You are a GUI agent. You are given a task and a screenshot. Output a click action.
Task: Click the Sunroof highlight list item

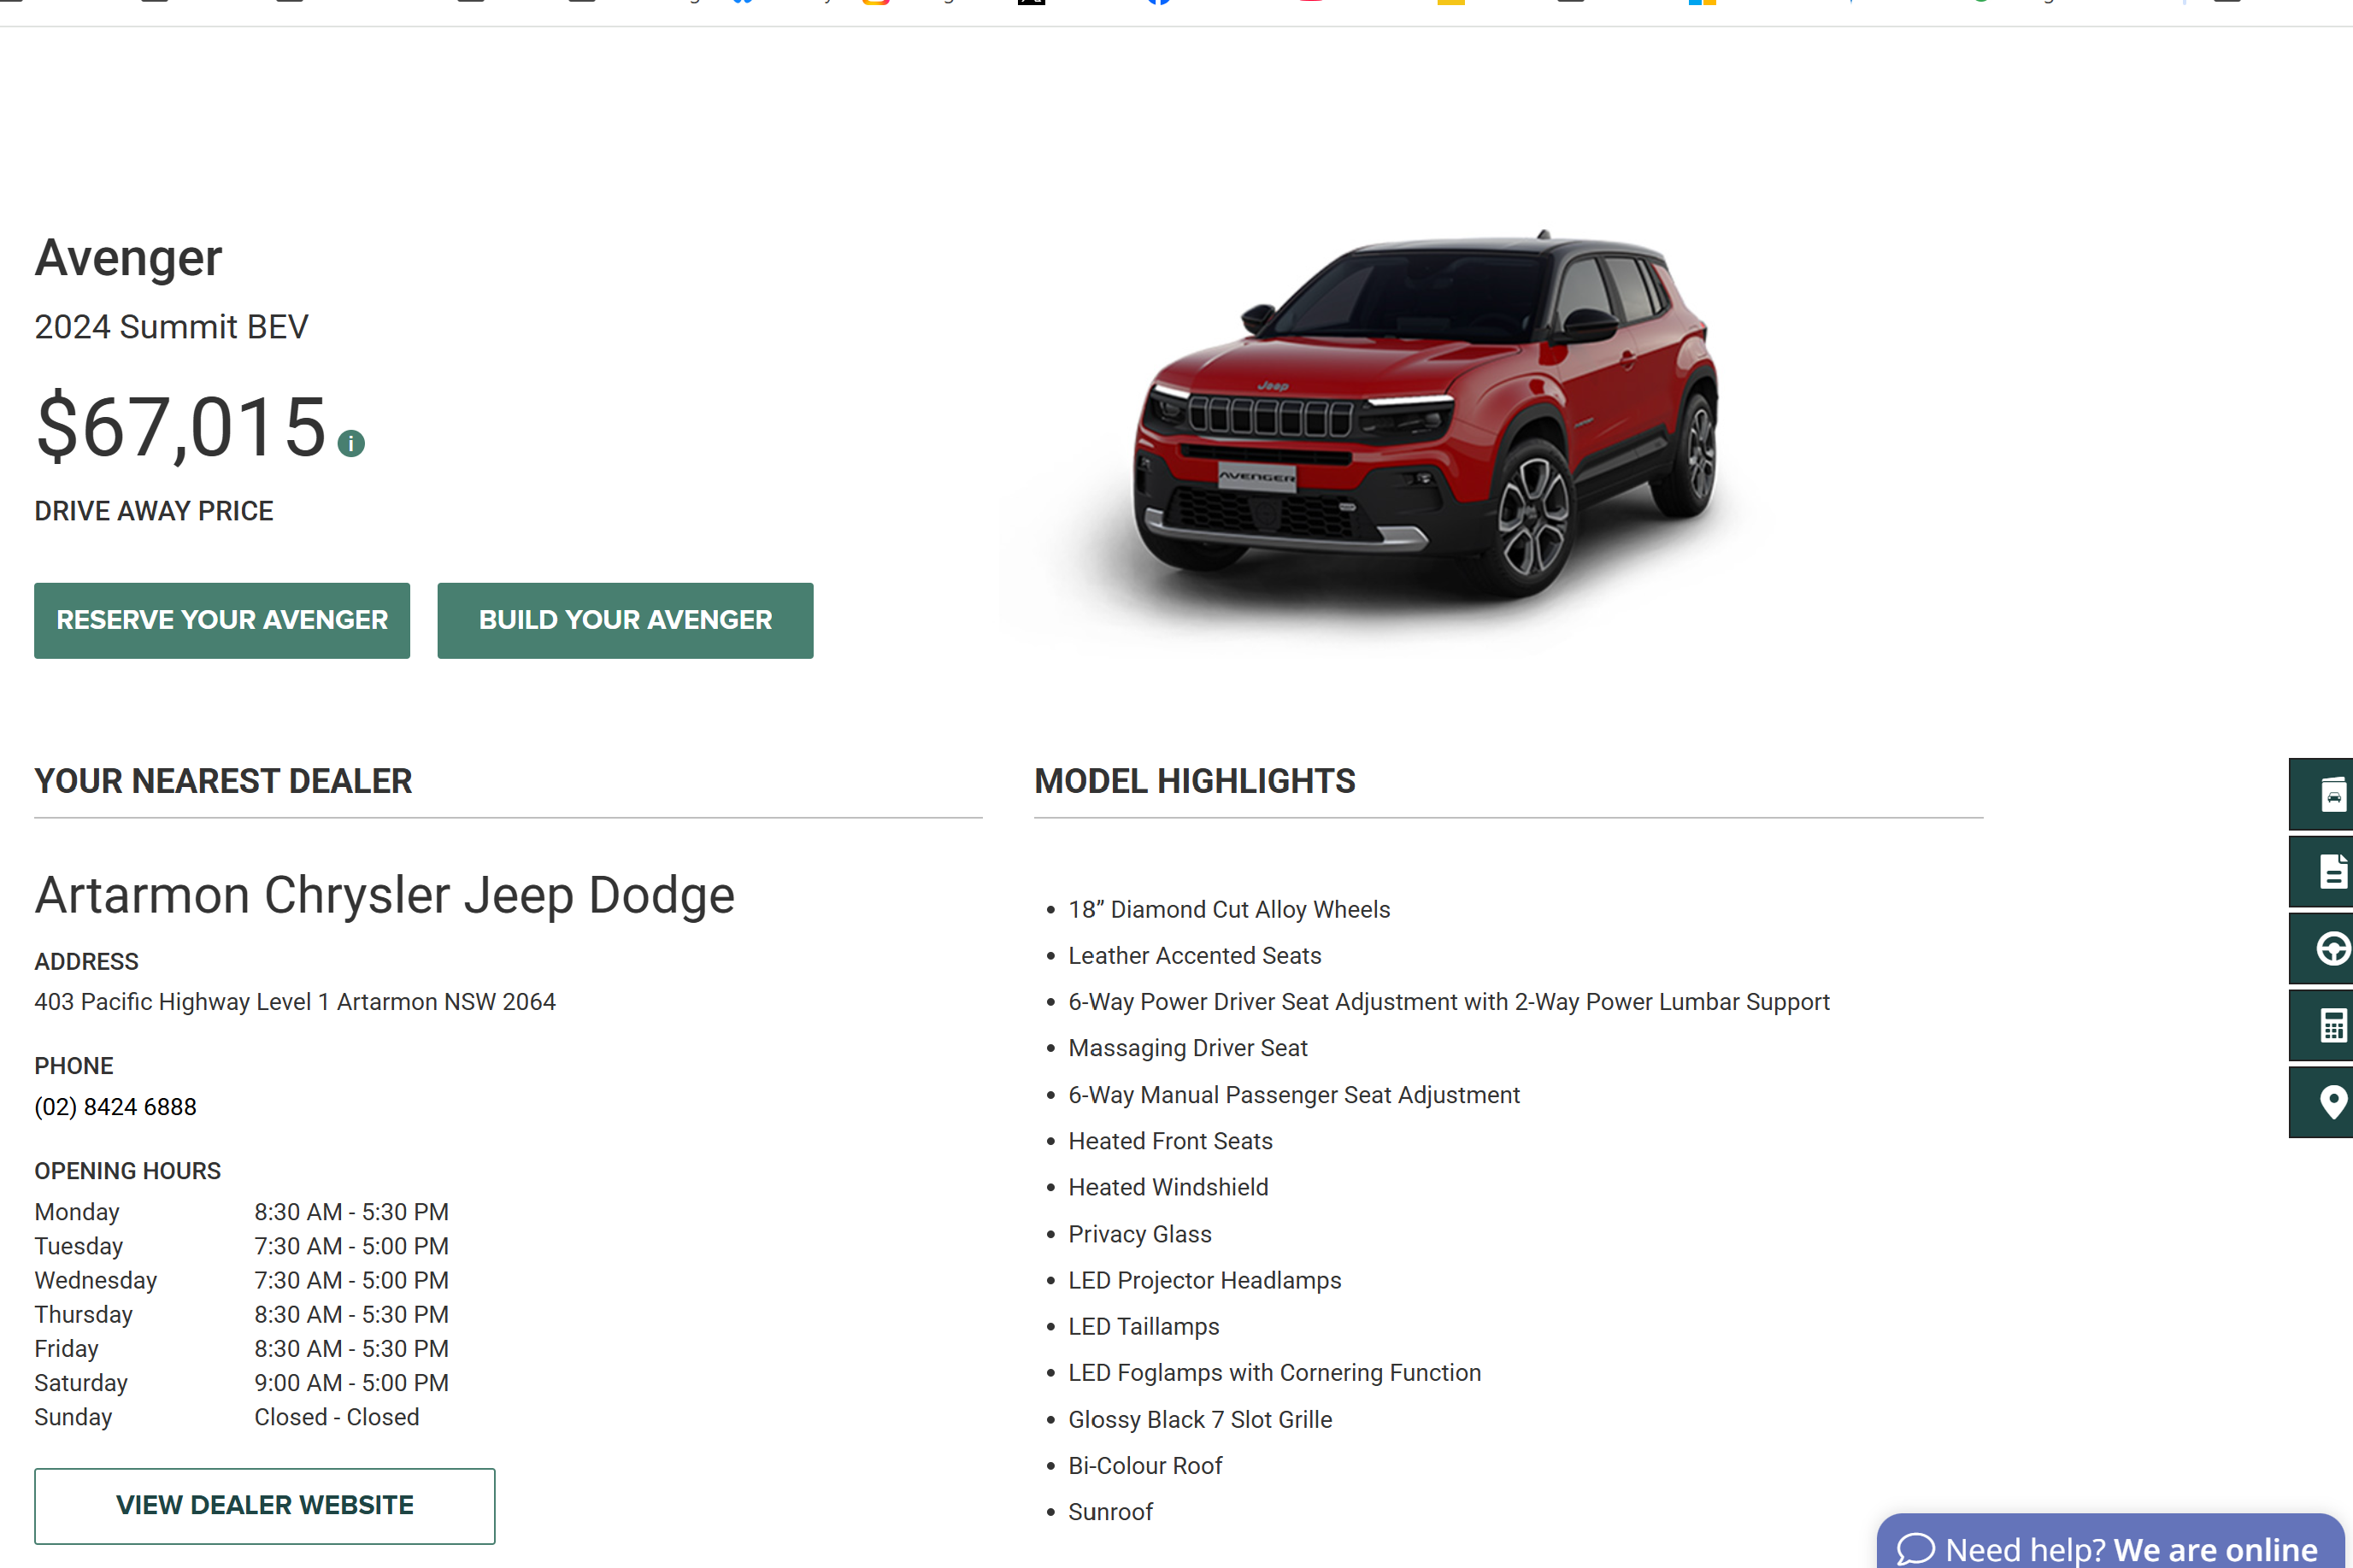pyautogui.click(x=1110, y=1512)
